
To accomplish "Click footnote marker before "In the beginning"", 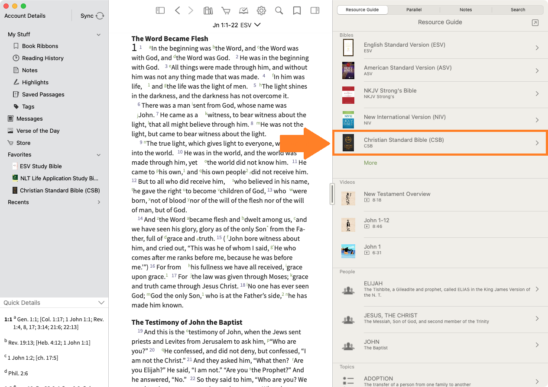I will [x=150, y=46].
